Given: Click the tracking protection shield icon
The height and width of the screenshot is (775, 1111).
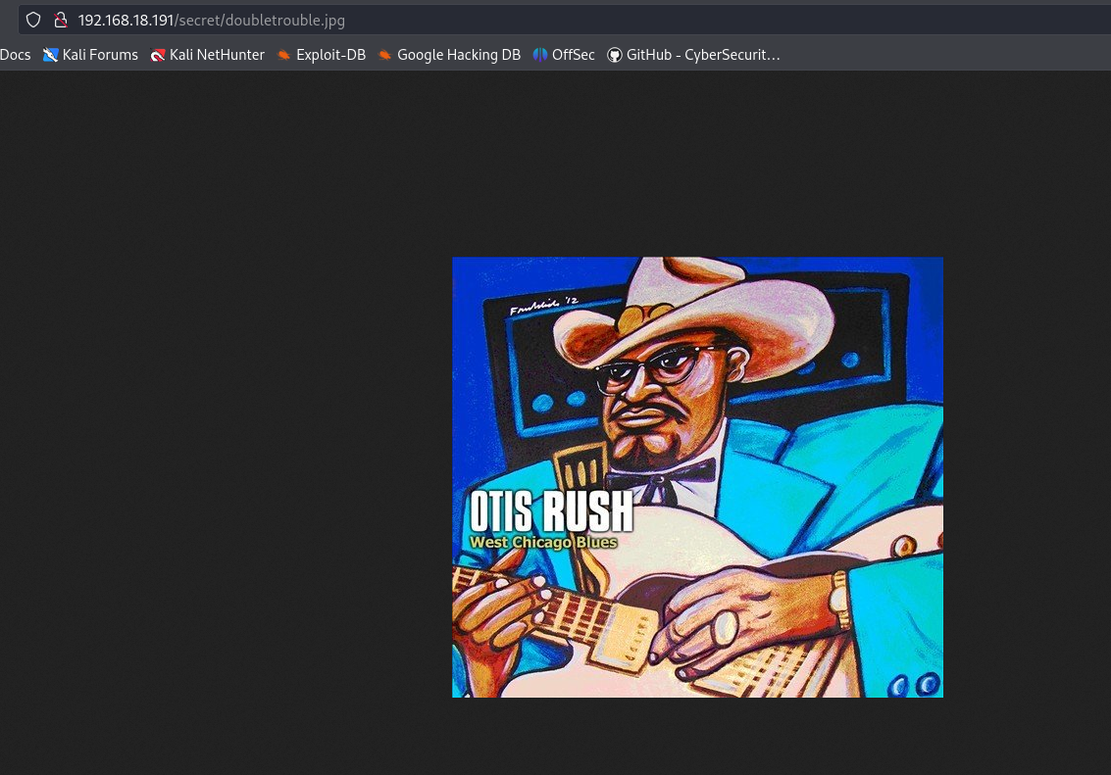Looking at the screenshot, I should pos(33,20).
